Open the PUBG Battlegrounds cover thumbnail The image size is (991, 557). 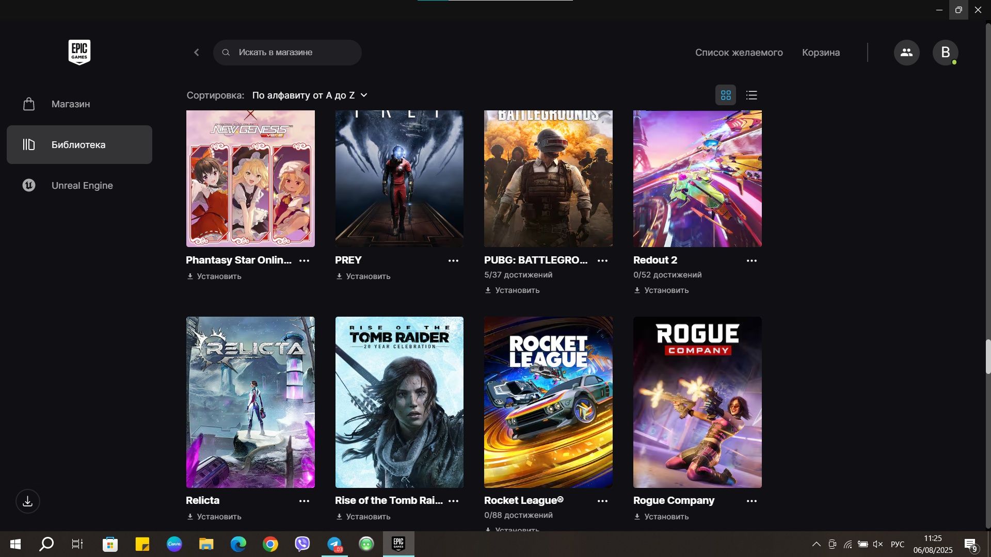[x=548, y=178]
